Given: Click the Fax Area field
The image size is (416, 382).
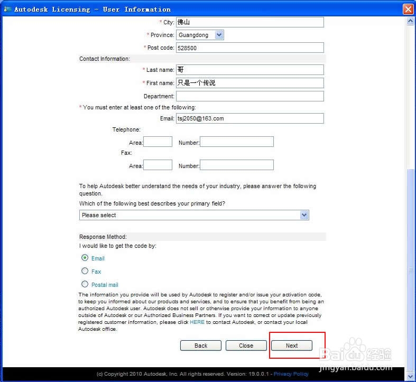Looking at the screenshot, I should (x=158, y=165).
